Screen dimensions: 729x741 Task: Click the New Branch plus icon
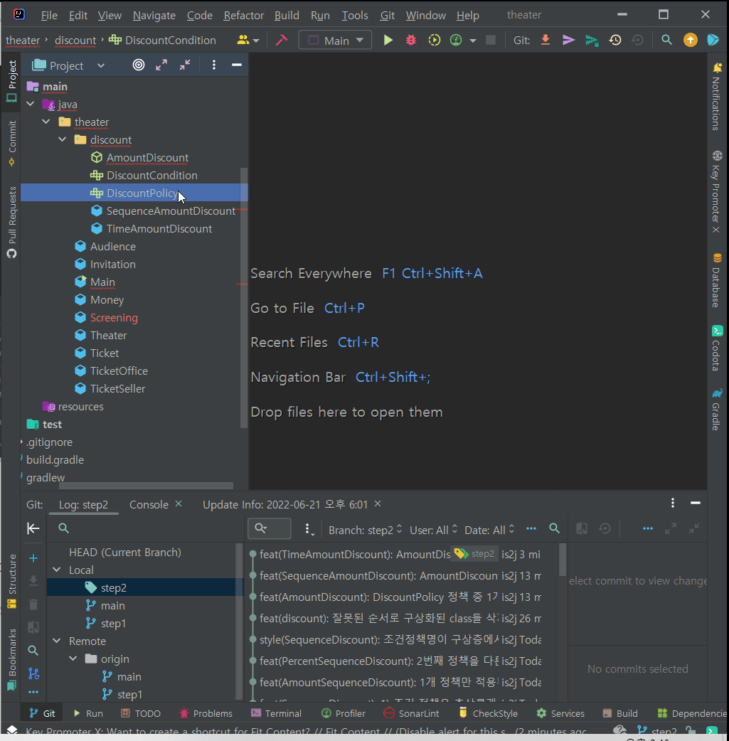coord(33,558)
